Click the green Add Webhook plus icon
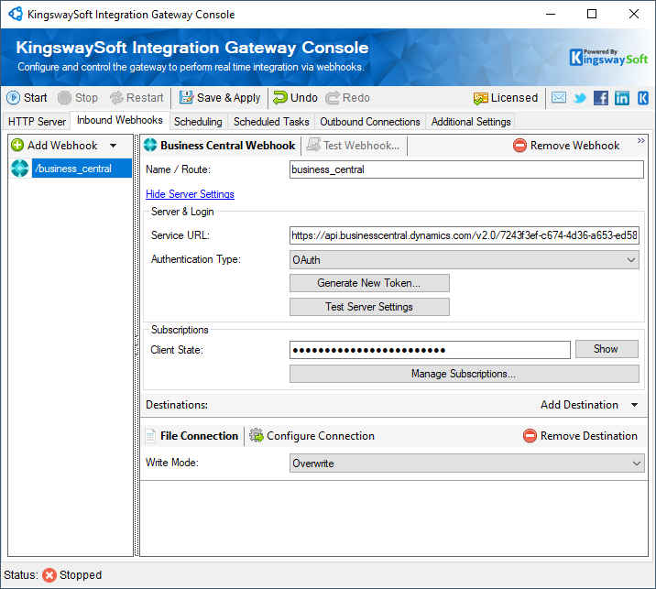Screen dimensions: 656x589 17,145
